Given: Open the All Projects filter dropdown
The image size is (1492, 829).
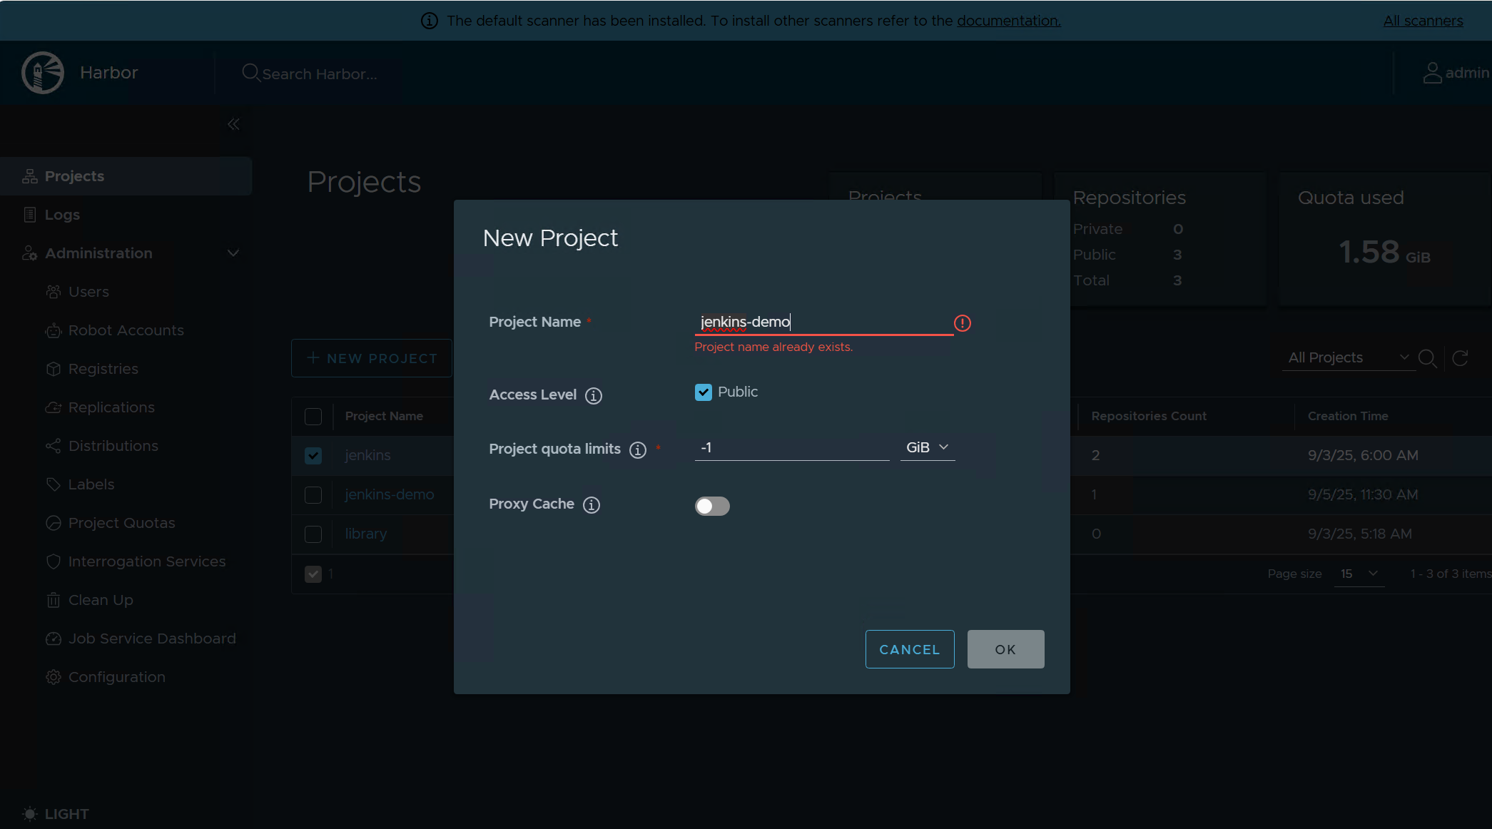Looking at the screenshot, I should click(x=1347, y=357).
